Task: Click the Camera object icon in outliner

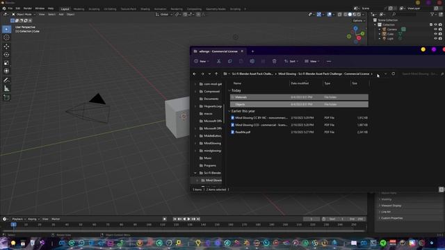Action: 384,29
